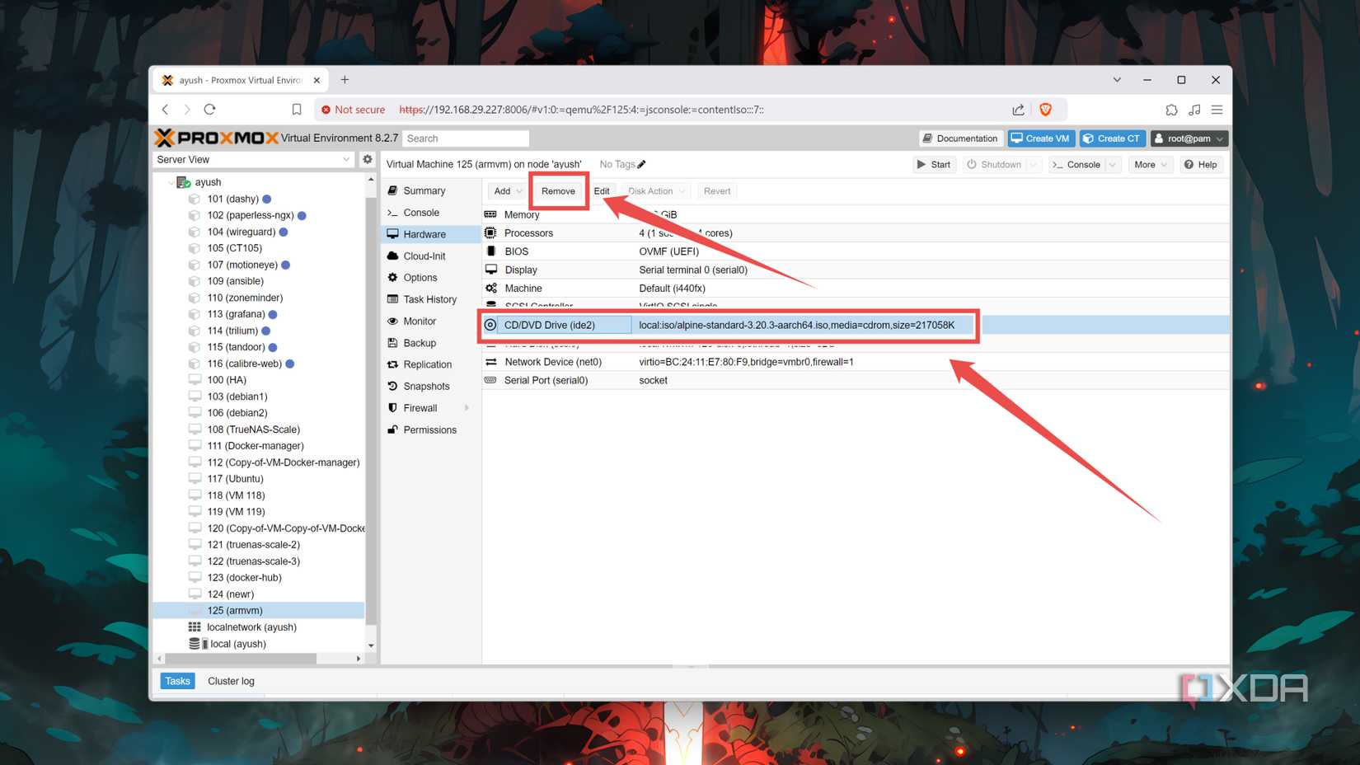Open the Help button
This screenshot has height=765, width=1360.
pyautogui.click(x=1200, y=165)
